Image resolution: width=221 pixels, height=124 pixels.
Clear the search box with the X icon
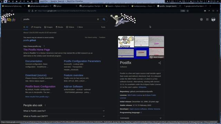pos(98,19)
